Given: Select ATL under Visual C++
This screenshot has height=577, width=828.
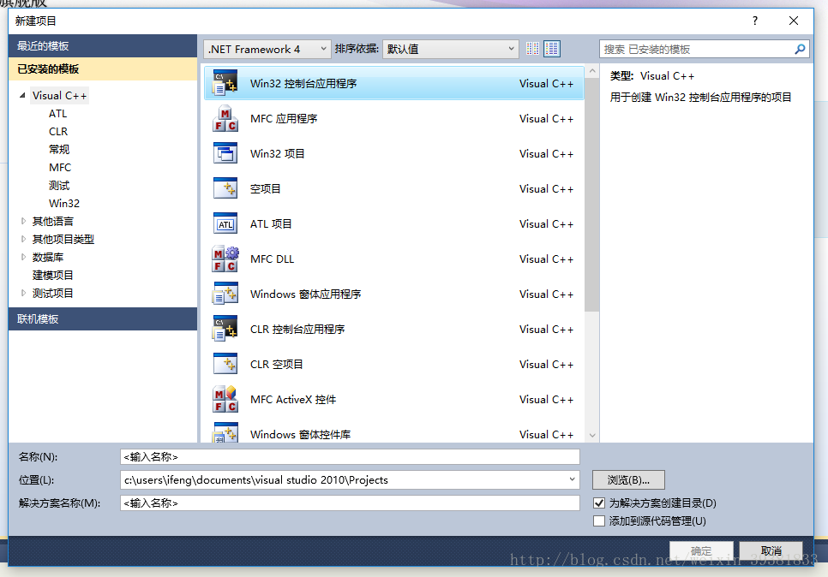Looking at the screenshot, I should pyautogui.click(x=58, y=113).
